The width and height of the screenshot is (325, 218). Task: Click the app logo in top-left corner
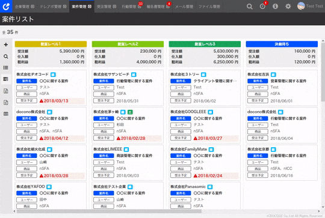(x=6, y=6)
